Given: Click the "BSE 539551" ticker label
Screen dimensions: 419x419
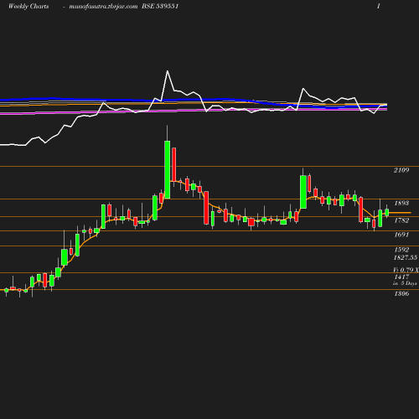Looking at the screenshot, I should pyautogui.click(x=160, y=6).
